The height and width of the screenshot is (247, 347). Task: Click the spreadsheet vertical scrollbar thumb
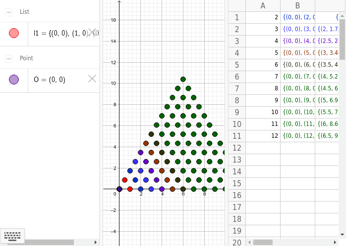(x=343, y=39)
